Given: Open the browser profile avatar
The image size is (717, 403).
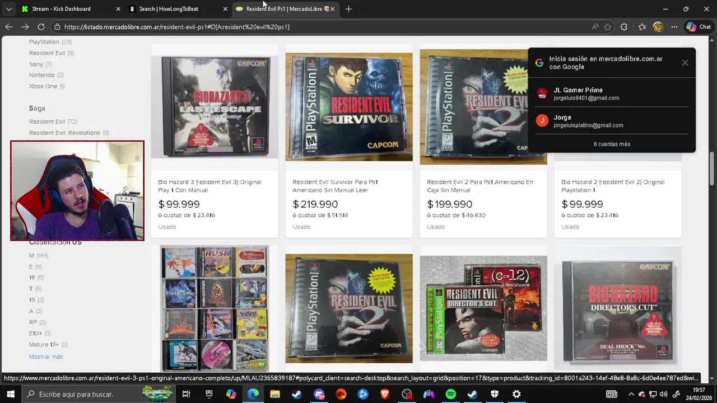Looking at the screenshot, I should click(x=658, y=27).
